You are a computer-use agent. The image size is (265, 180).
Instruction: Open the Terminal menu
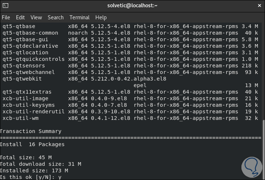79,17
